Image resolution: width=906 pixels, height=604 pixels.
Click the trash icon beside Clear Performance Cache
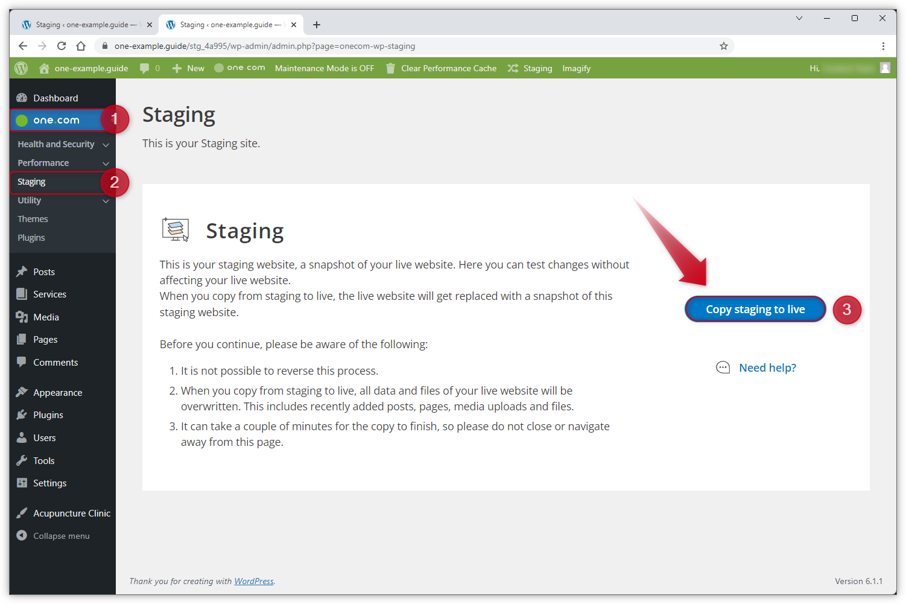click(x=389, y=68)
